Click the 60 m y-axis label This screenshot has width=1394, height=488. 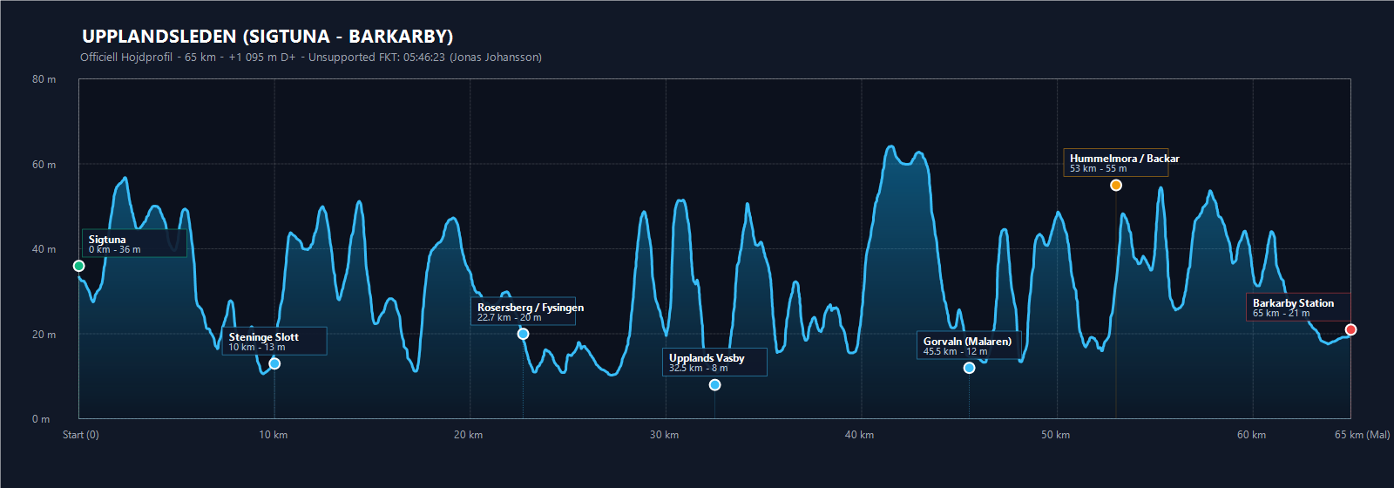[44, 165]
